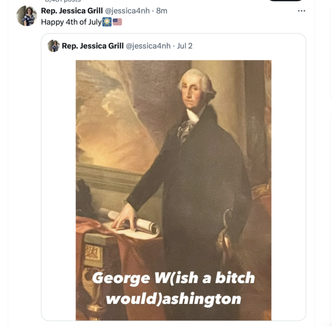Open the George Washington painting image
Image resolution: width=332 pixels, height=326 pixels.
click(x=174, y=190)
